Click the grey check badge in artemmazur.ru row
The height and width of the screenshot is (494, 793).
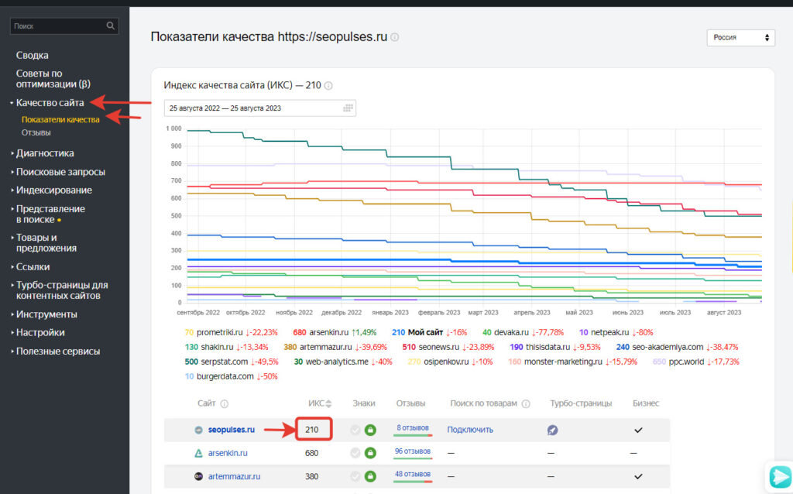click(355, 476)
